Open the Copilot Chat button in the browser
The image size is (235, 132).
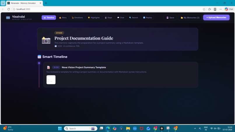click(229, 9)
